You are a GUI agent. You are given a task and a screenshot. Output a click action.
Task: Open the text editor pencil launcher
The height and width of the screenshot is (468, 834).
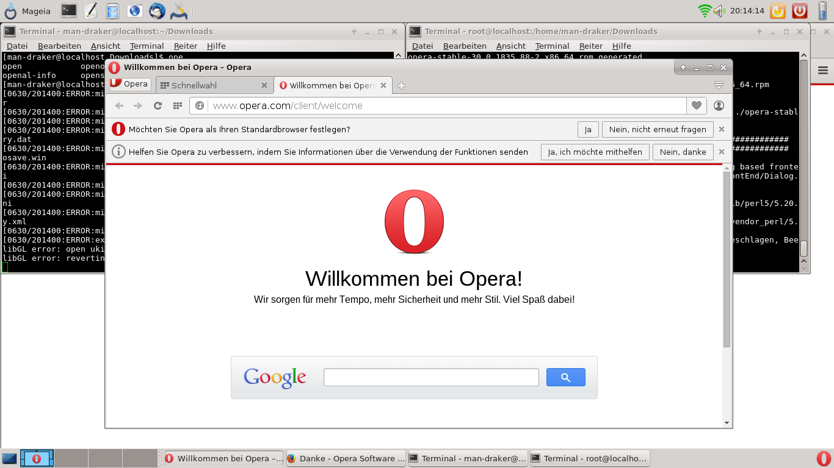90,10
